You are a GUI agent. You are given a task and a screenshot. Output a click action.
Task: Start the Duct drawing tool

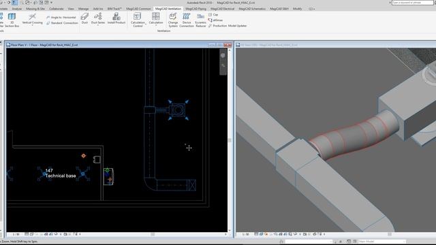point(84,18)
